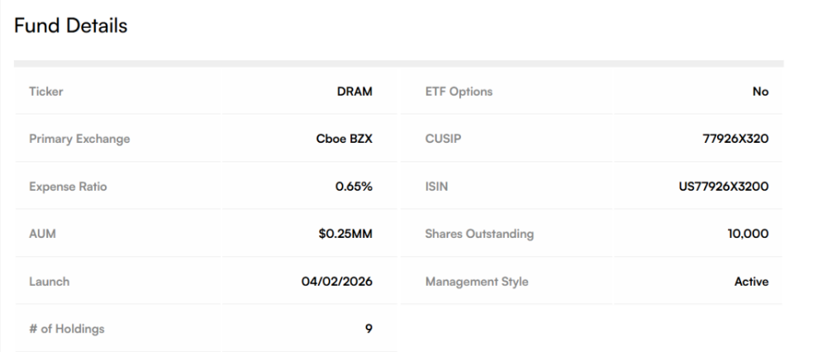Click the Fund Details heading
This screenshot has height=352, width=832.
tap(71, 26)
